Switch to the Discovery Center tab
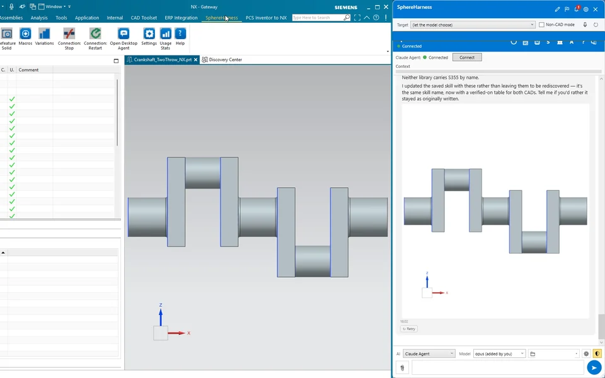This screenshot has width=605, height=378. pos(222,60)
